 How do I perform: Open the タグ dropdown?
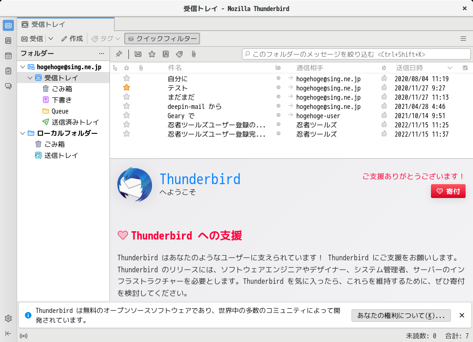tap(106, 39)
